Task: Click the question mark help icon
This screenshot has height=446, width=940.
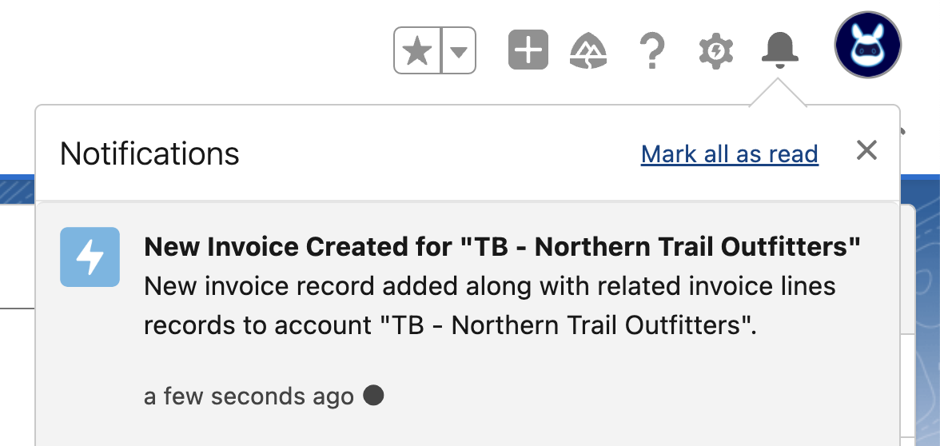Action: pyautogui.click(x=652, y=50)
